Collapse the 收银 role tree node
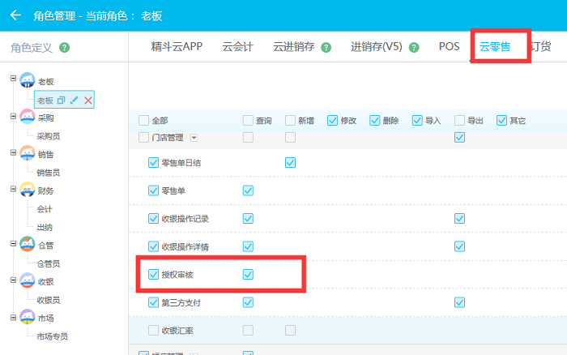The image size is (567, 355). (13, 280)
